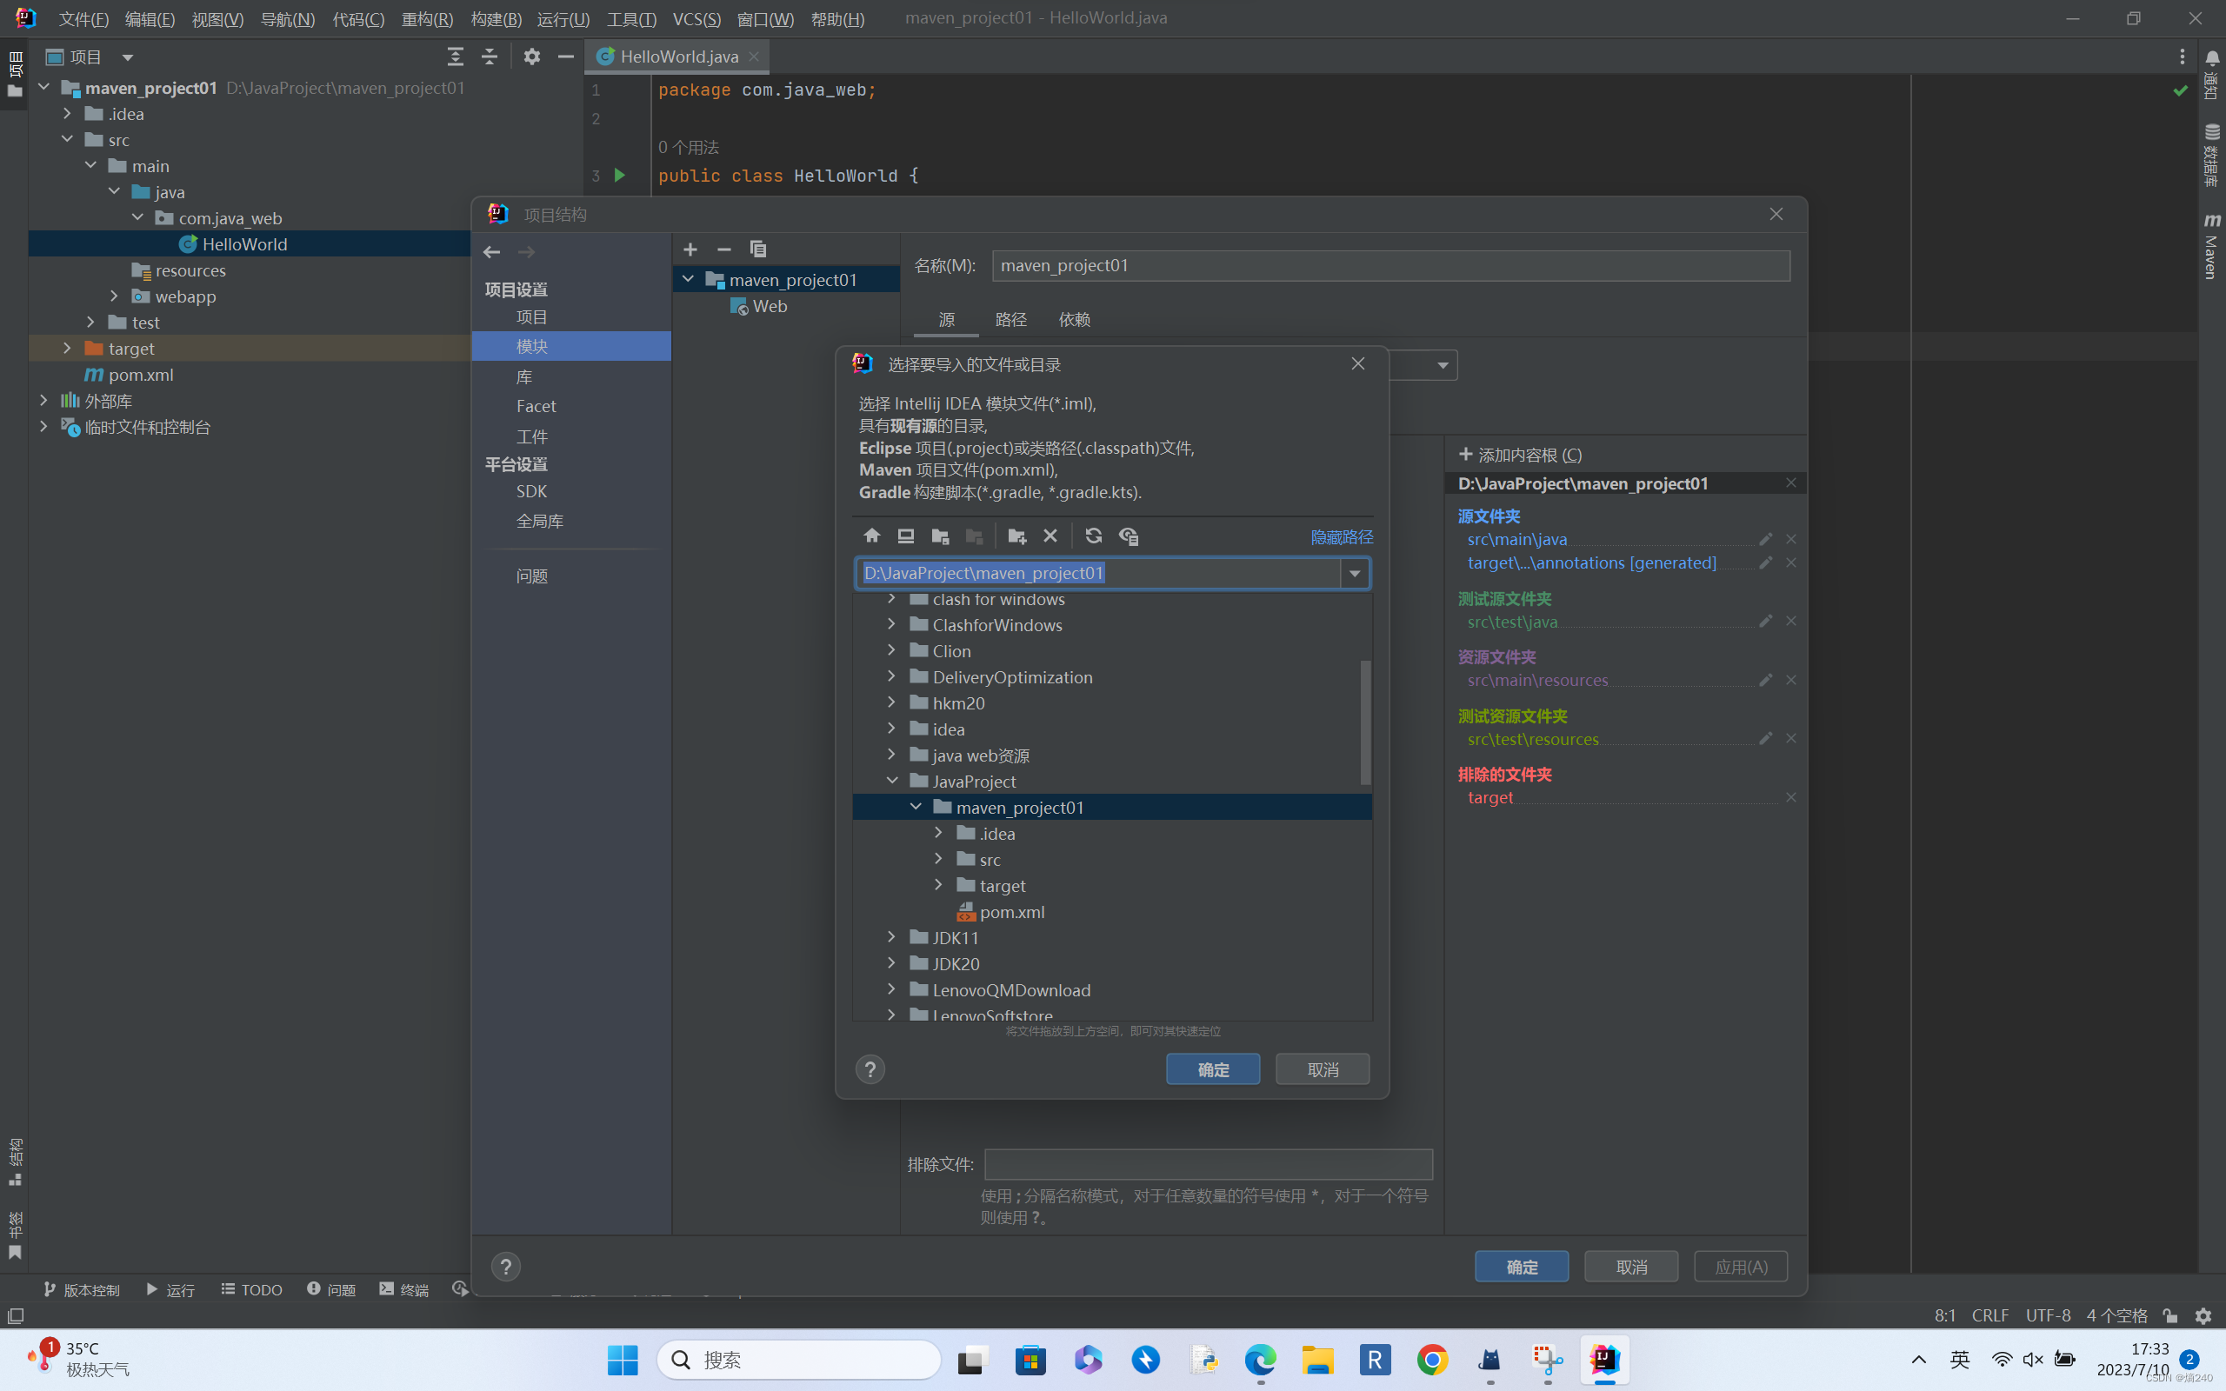Open File Explorer from taskbar

1317,1360
